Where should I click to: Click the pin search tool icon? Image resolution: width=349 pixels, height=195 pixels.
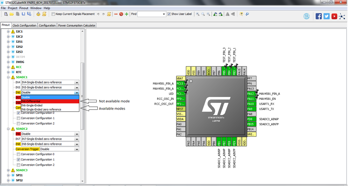[x=247, y=14]
